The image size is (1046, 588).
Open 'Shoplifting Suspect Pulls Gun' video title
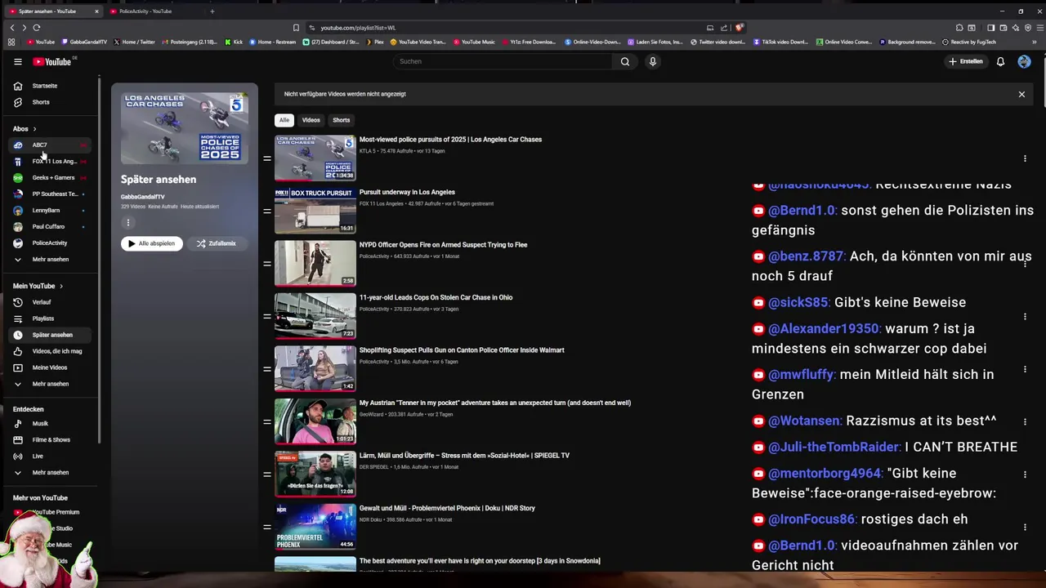(x=462, y=350)
